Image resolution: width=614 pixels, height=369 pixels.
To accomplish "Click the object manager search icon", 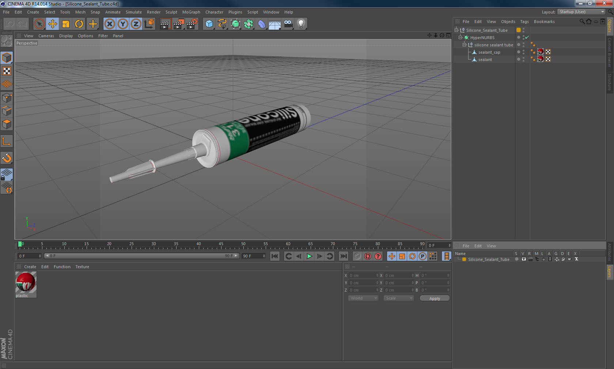I will click(582, 22).
